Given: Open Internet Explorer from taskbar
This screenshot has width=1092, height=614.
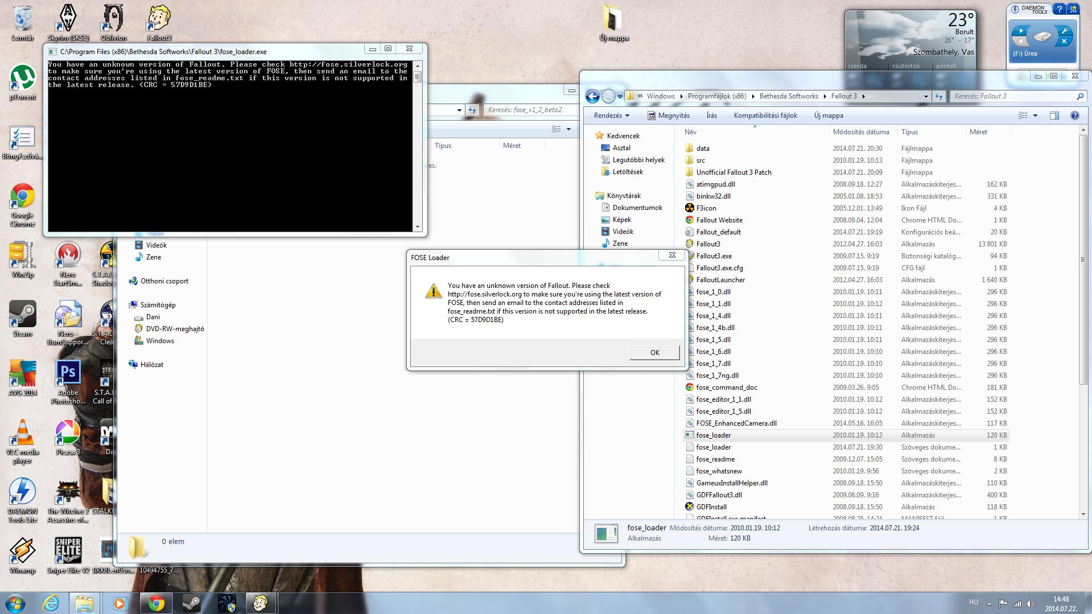Looking at the screenshot, I should (x=51, y=603).
